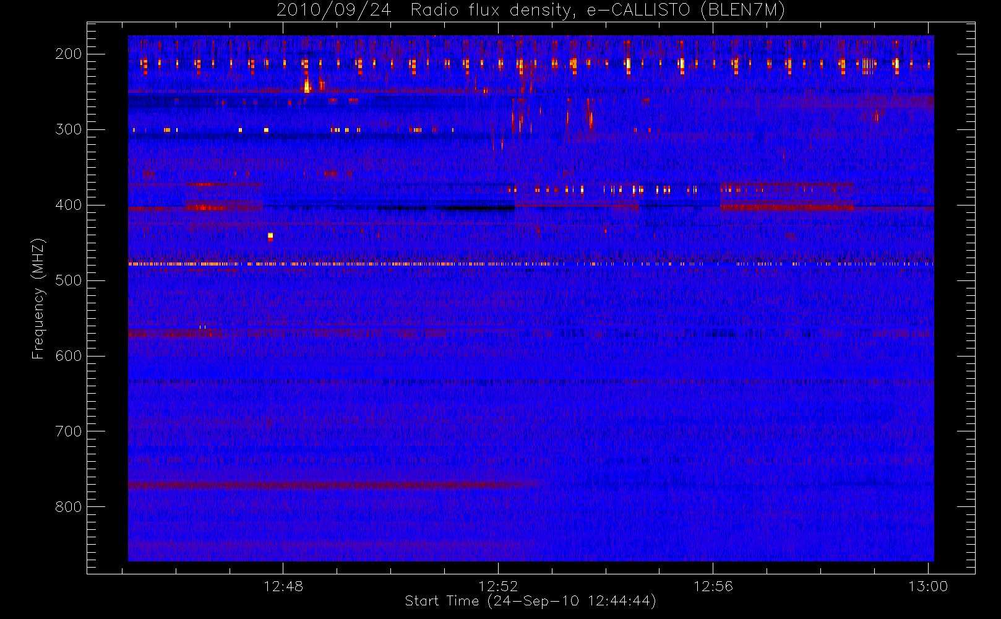Click the 'Start Time (24-Sep-10 12:44:44)' label
Image resolution: width=1001 pixels, height=619 pixels.
(530, 601)
